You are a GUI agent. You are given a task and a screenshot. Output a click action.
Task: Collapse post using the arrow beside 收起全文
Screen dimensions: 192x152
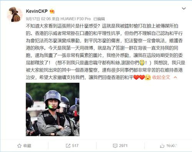[175, 78]
